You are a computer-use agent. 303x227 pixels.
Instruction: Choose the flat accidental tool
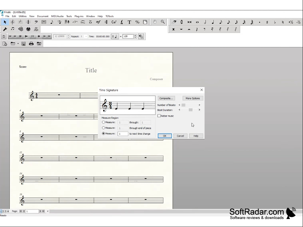click(x=275, y=22)
